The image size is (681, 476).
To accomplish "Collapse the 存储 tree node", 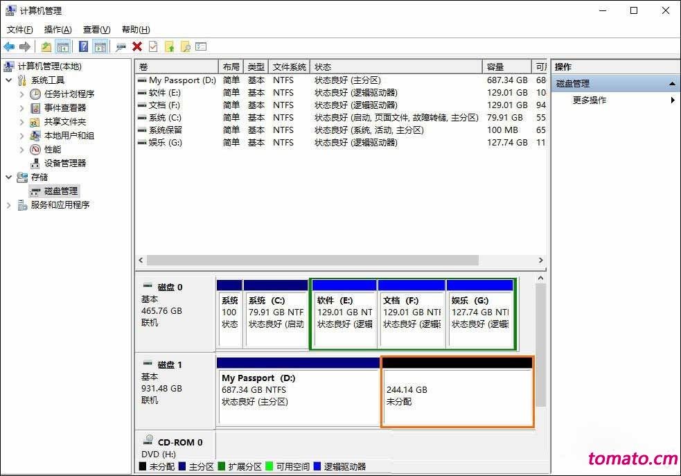I will [9, 177].
